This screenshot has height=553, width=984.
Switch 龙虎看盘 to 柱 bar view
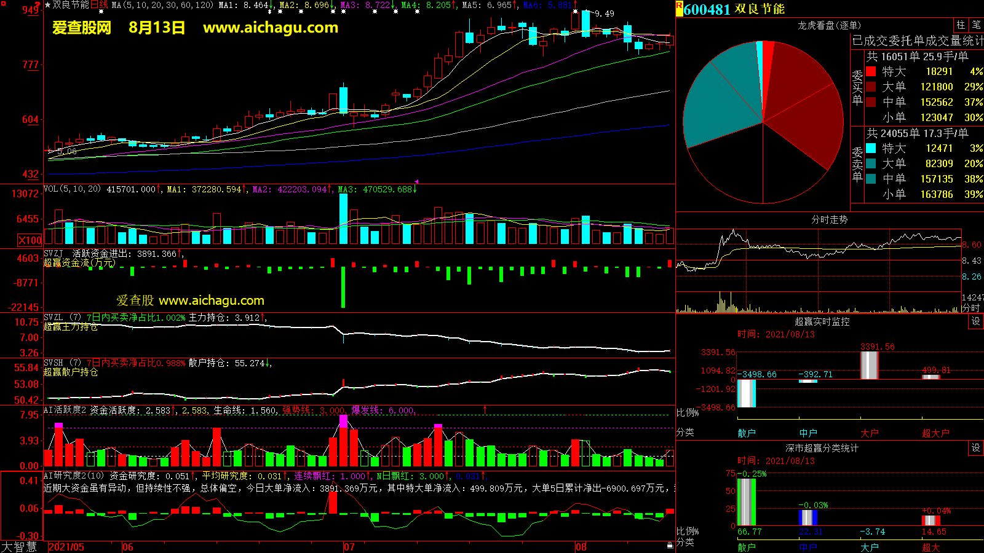pos(961,25)
